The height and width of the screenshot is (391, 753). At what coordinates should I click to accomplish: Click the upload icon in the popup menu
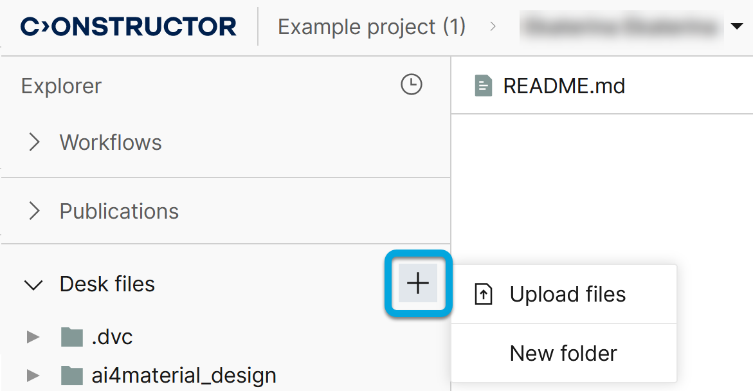pyautogui.click(x=483, y=295)
